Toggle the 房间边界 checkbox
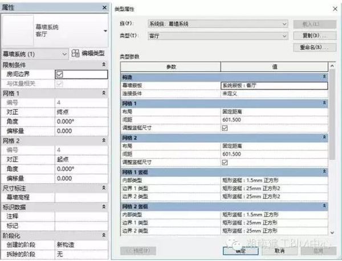Image resolution: width=342 pixels, height=261 pixels. click(x=59, y=74)
